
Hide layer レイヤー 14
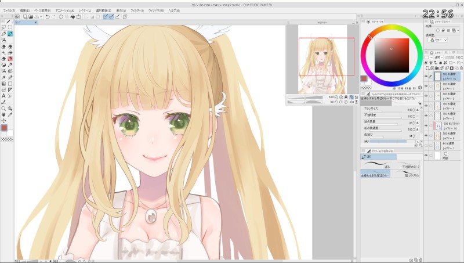426,125
